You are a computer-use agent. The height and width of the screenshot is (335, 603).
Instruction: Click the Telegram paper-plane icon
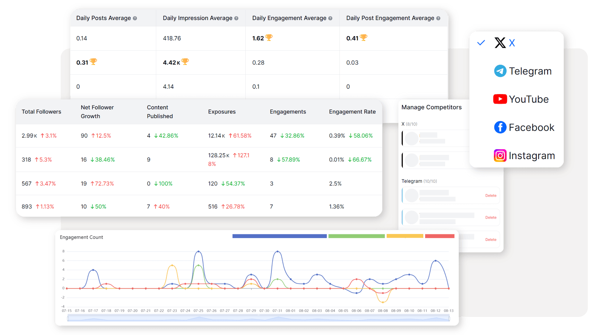click(x=500, y=71)
